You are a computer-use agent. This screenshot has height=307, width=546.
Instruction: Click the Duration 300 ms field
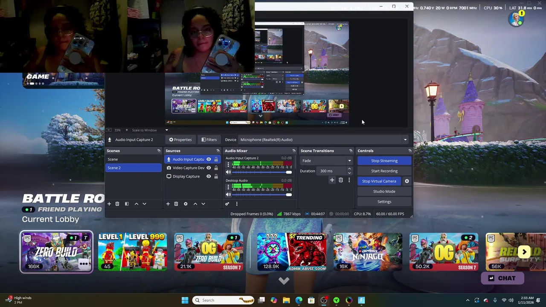point(331,171)
